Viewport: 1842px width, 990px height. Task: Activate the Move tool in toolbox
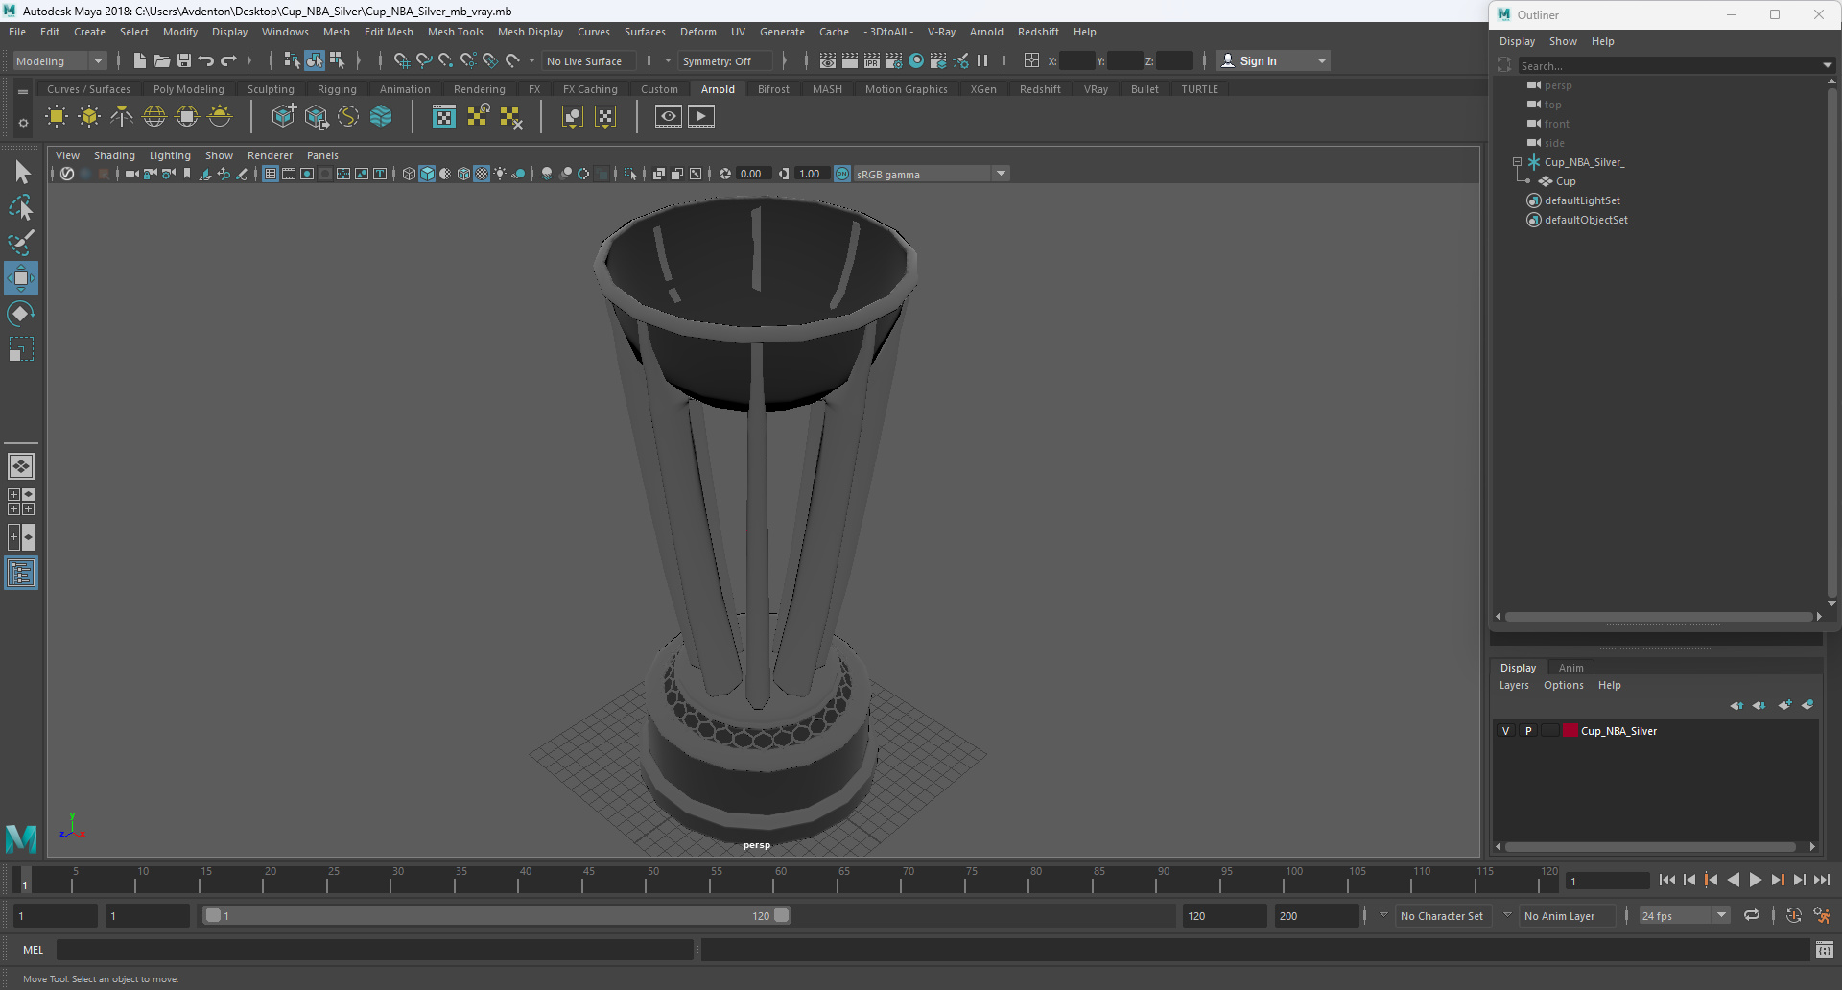coord(21,278)
